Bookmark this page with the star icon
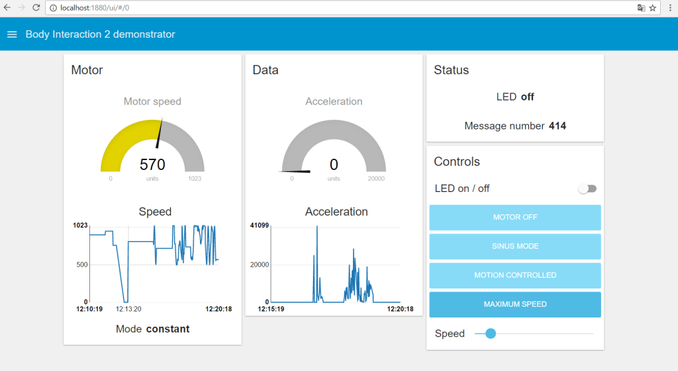Image resolution: width=678 pixels, height=371 pixels. pyautogui.click(x=653, y=8)
